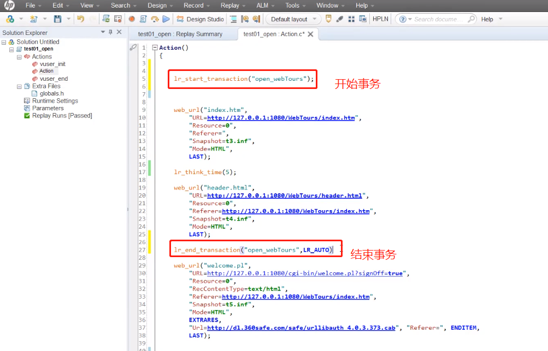Image resolution: width=548 pixels, height=351 pixels.
Task: Click the bookmark icon after Default layout
Action: pos(328,19)
